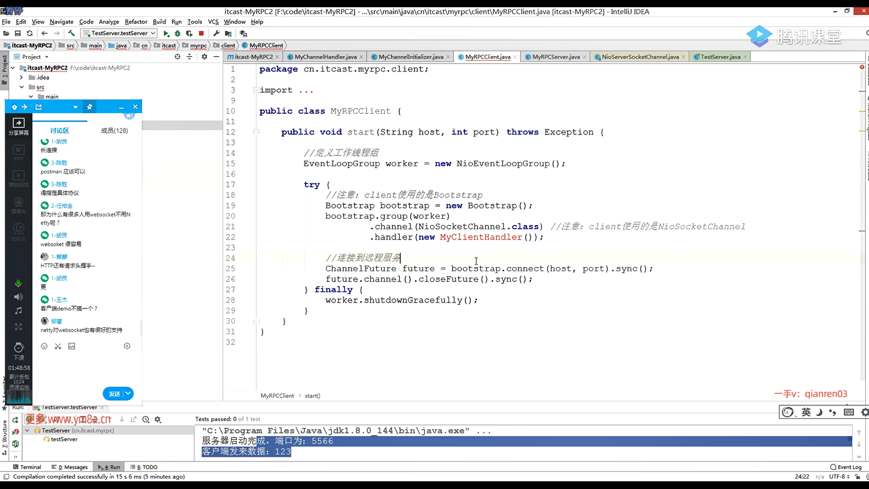Open the Refactor menu

(x=136, y=22)
